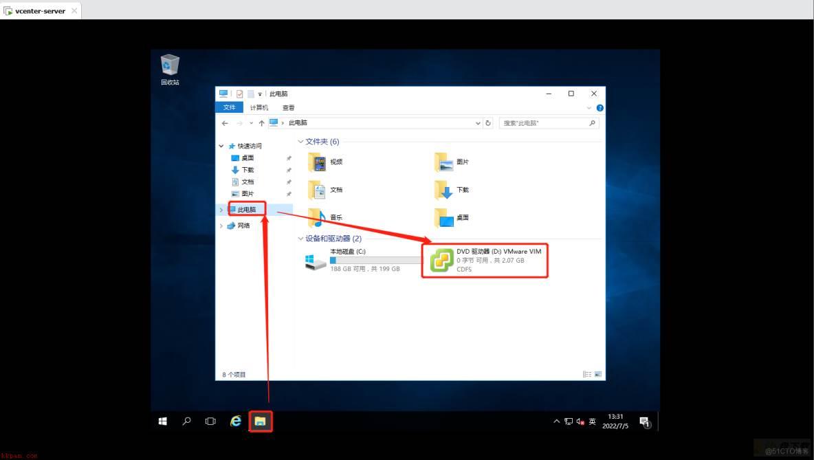This screenshot has height=460, width=814.
Task: Collapse the 设备和驱动器 (2) group
Action: [x=300, y=239]
